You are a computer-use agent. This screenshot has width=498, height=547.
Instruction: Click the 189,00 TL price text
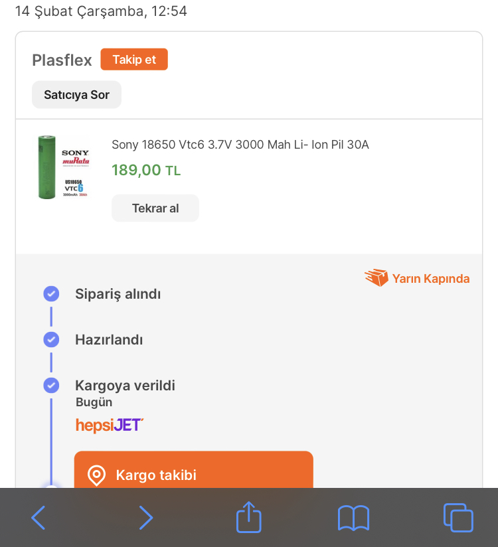pyautogui.click(x=146, y=170)
